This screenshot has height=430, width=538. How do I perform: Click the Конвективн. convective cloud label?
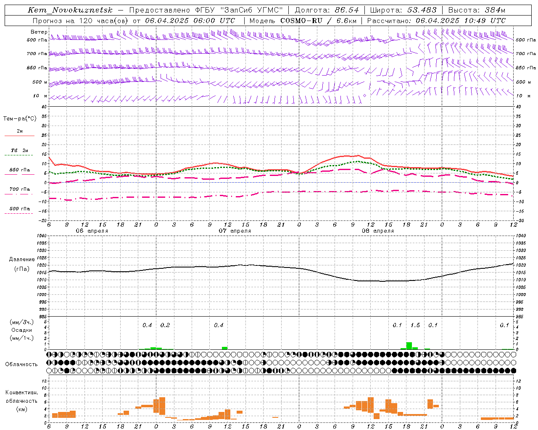click(x=21, y=393)
